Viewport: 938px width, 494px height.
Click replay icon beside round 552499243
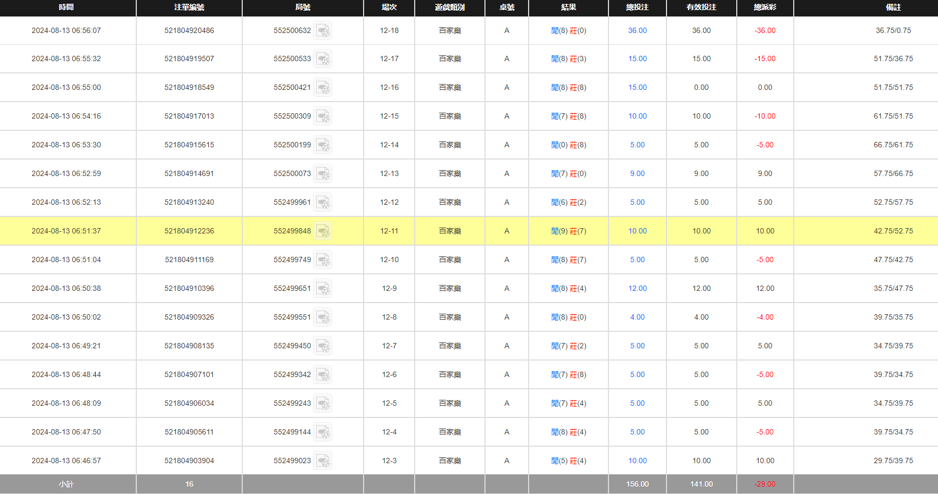[x=323, y=404]
